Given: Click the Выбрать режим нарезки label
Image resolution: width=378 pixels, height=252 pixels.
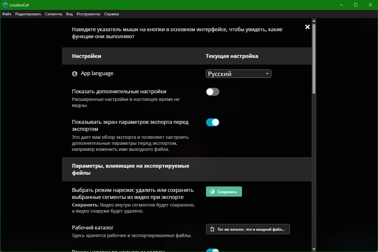Looking at the screenshot, I should (x=133, y=193).
